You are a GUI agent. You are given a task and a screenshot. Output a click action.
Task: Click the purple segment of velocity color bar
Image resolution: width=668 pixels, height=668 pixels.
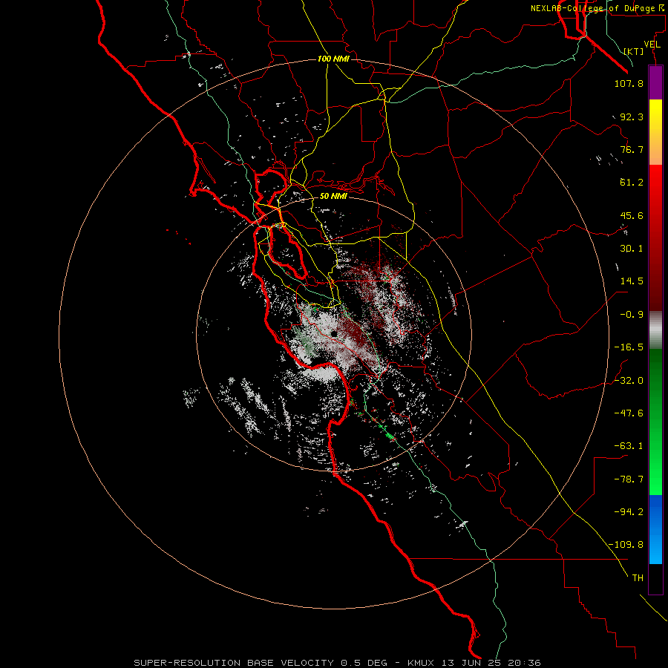point(655,82)
